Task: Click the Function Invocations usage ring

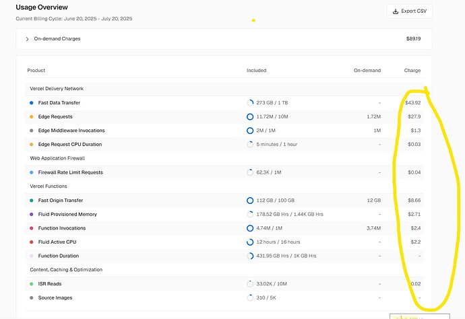Action: tap(250, 228)
